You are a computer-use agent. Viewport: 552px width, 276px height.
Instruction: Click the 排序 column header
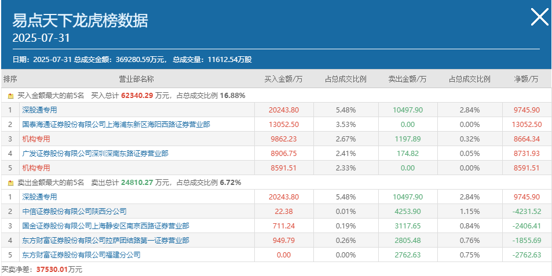pyautogui.click(x=10, y=79)
